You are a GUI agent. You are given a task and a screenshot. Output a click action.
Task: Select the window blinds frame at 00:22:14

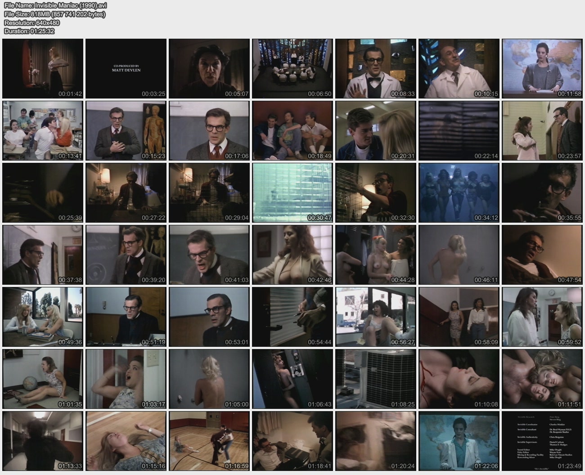point(459,130)
